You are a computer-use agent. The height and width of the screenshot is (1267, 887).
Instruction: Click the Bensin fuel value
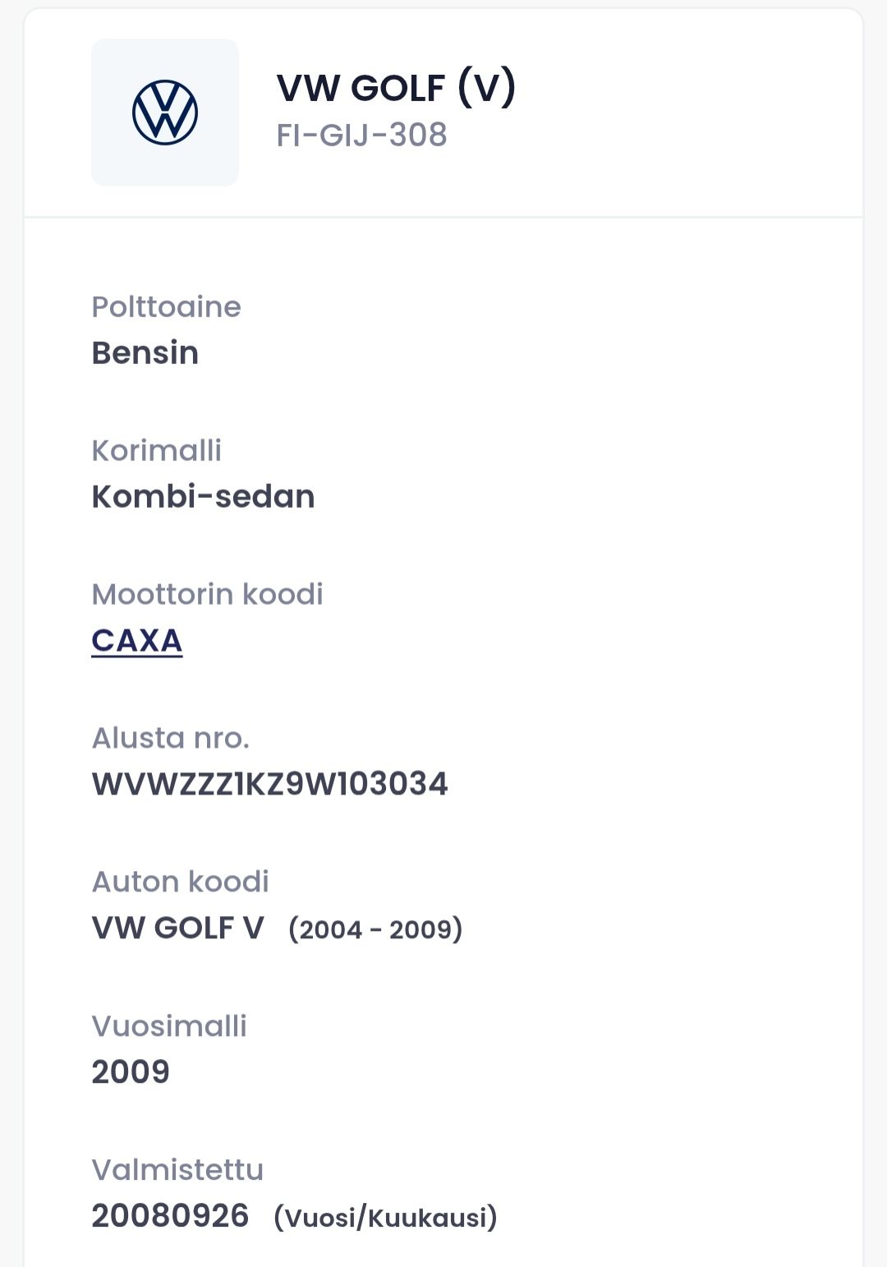point(145,352)
